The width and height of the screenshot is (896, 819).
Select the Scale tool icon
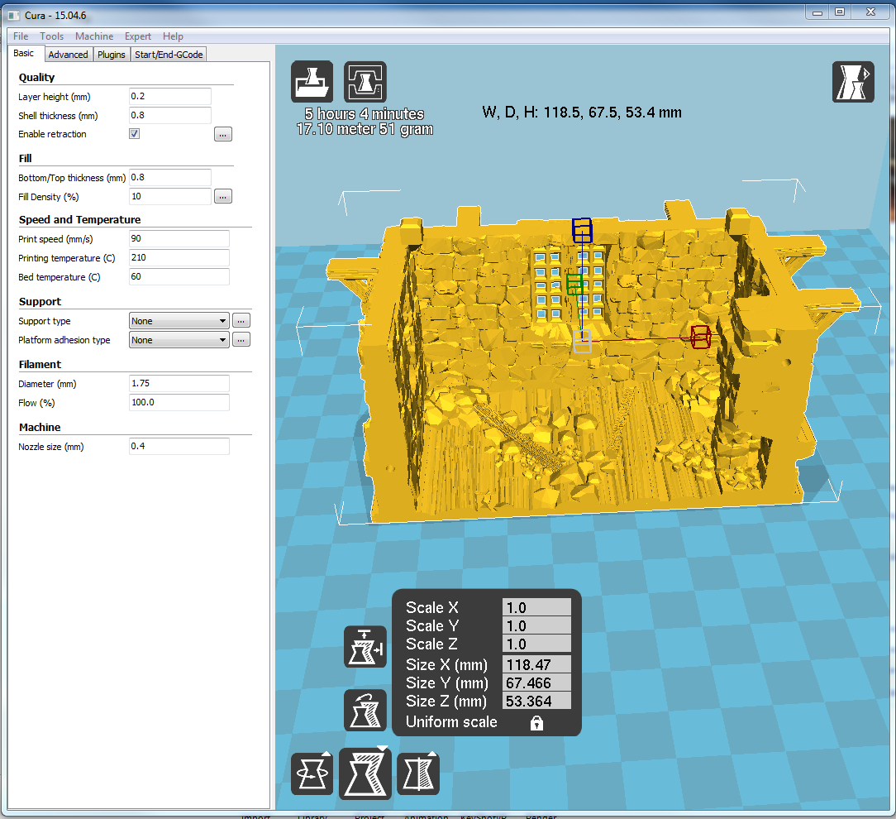(x=365, y=774)
